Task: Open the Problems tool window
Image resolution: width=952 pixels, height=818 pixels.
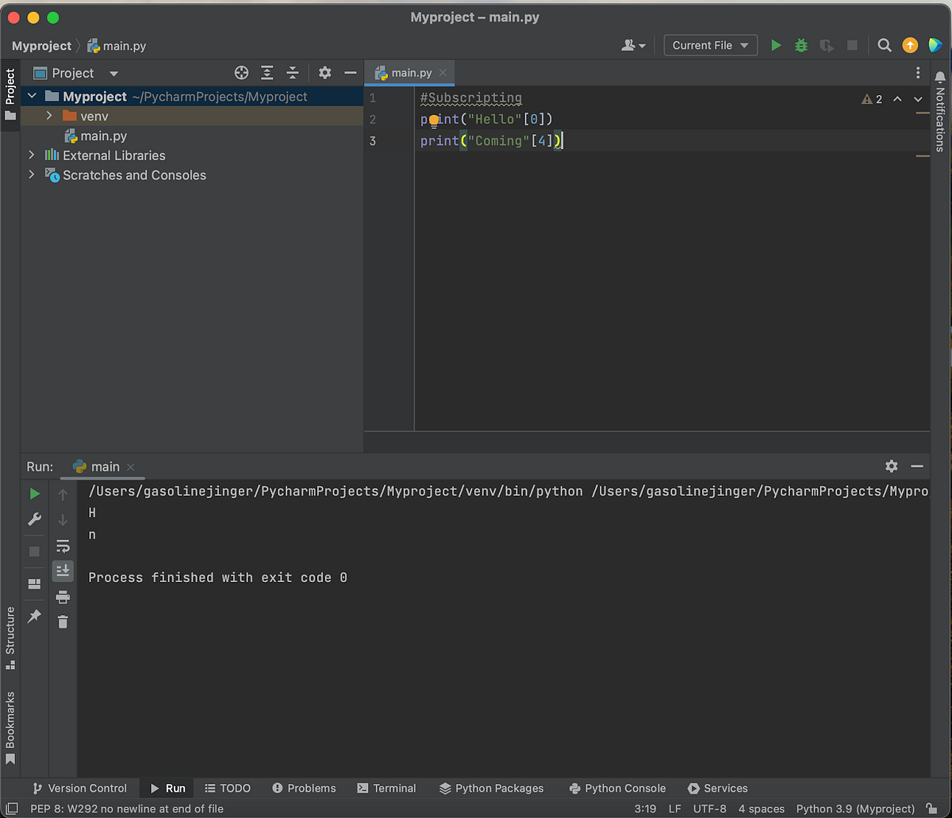Action: point(304,788)
